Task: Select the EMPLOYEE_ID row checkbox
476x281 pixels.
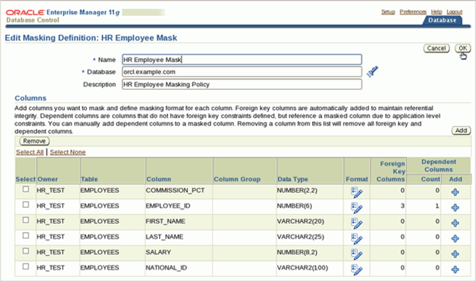Action: tap(26, 205)
